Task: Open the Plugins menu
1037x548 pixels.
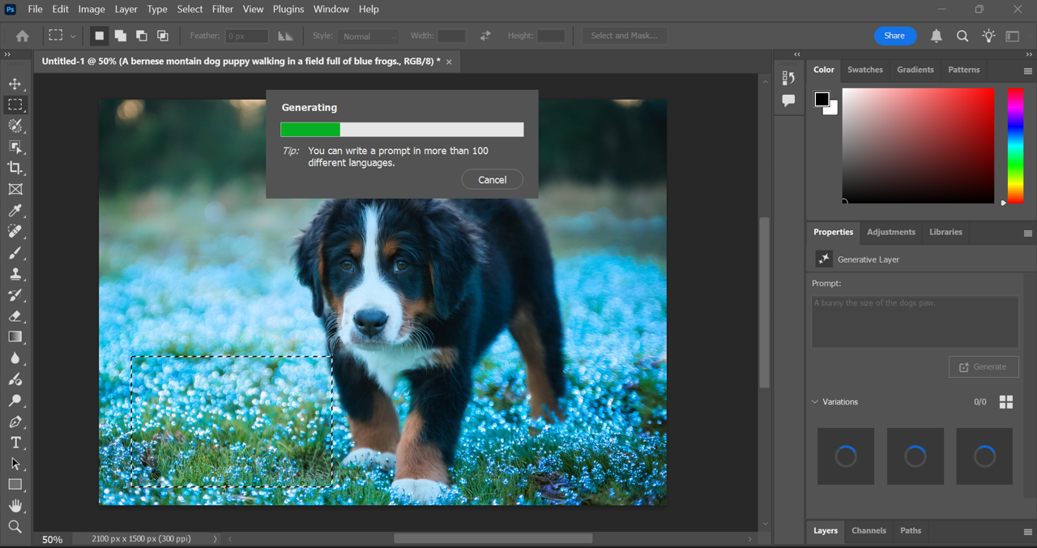Action: (288, 9)
